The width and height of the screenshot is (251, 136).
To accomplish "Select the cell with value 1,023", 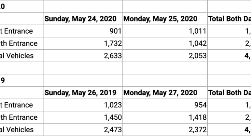I will (83, 105).
